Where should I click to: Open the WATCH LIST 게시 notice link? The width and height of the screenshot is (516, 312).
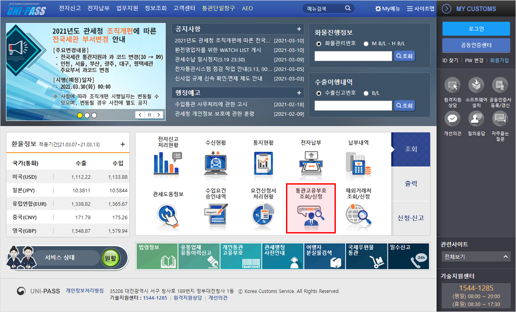point(217,50)
